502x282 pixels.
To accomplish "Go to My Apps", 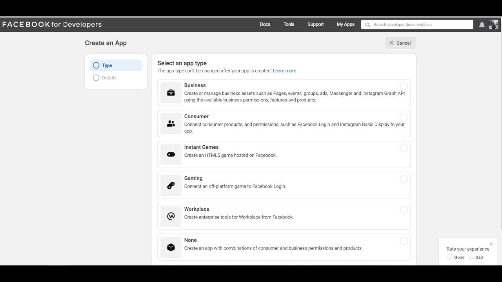I will pos(346,24).
